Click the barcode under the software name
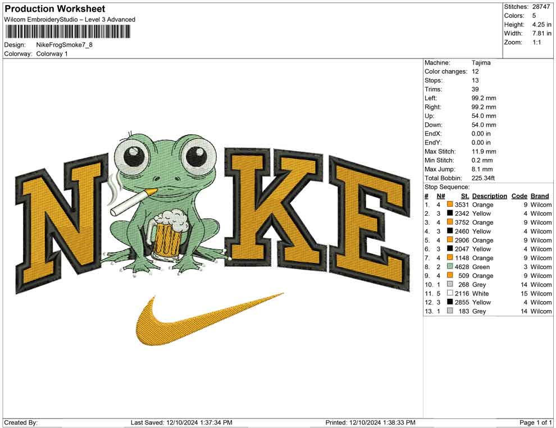Viewport: 556px width, 428px height. (67, 32)
